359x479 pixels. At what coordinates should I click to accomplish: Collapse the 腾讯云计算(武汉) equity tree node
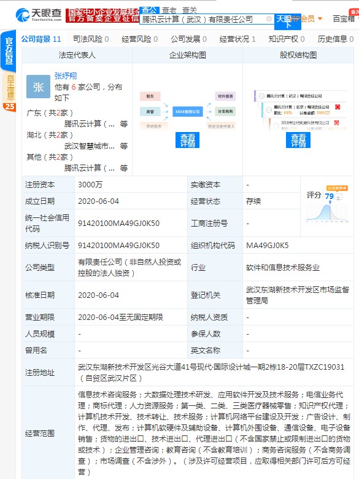[x=261, y=96]
